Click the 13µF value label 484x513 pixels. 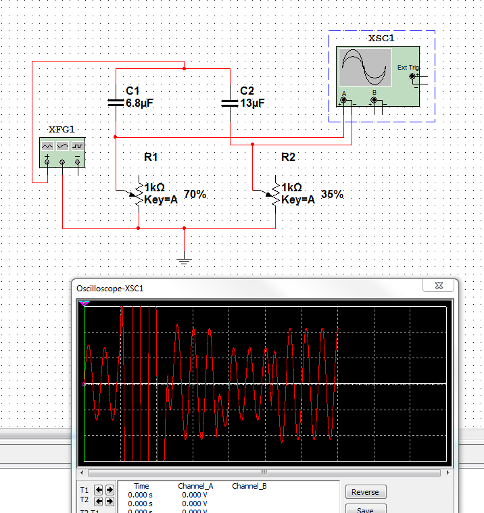(x=252, y=103)
